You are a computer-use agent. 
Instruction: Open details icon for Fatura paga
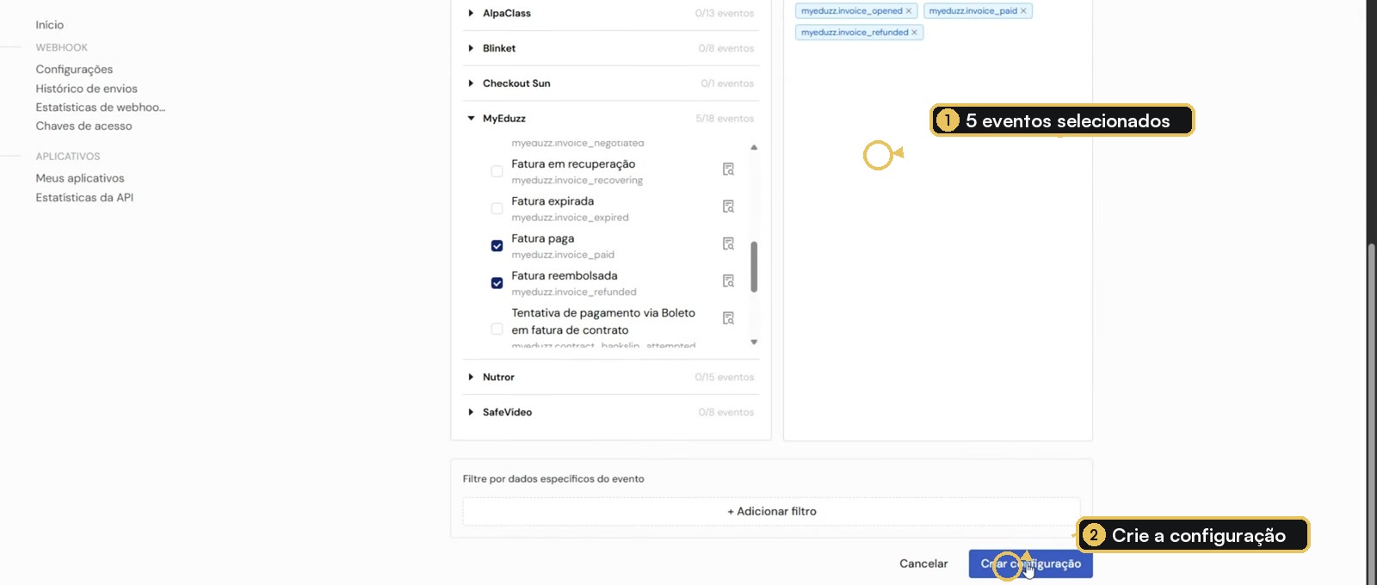728,244
